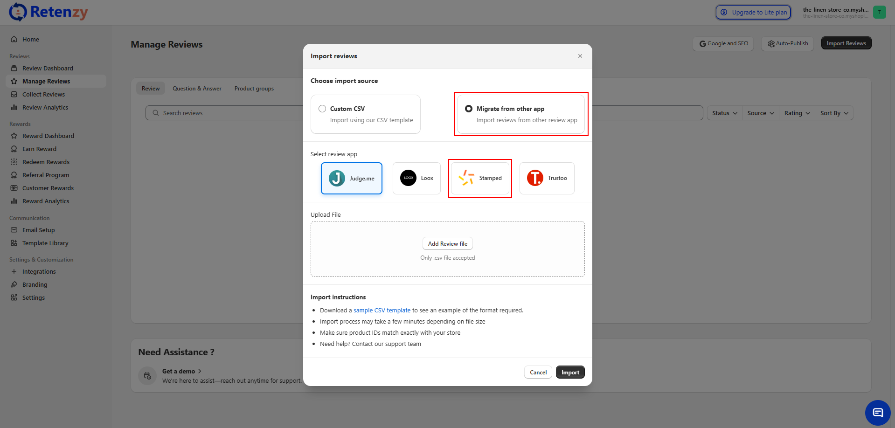Select Migrate from other app radio

pyautogui.click(x=469, y=109)
